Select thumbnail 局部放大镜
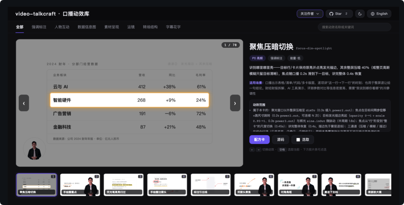404x205 pixels. click(378, 185)
